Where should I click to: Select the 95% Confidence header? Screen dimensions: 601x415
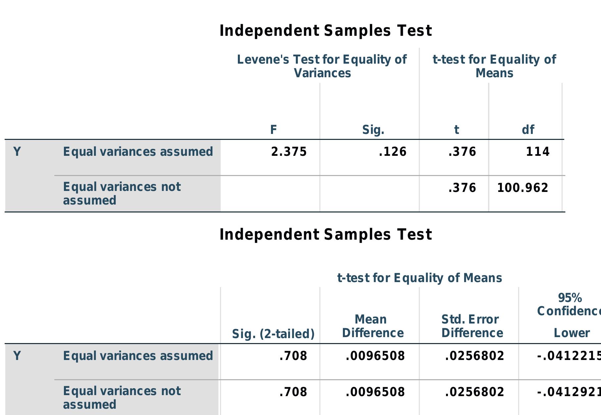point(570,304)
